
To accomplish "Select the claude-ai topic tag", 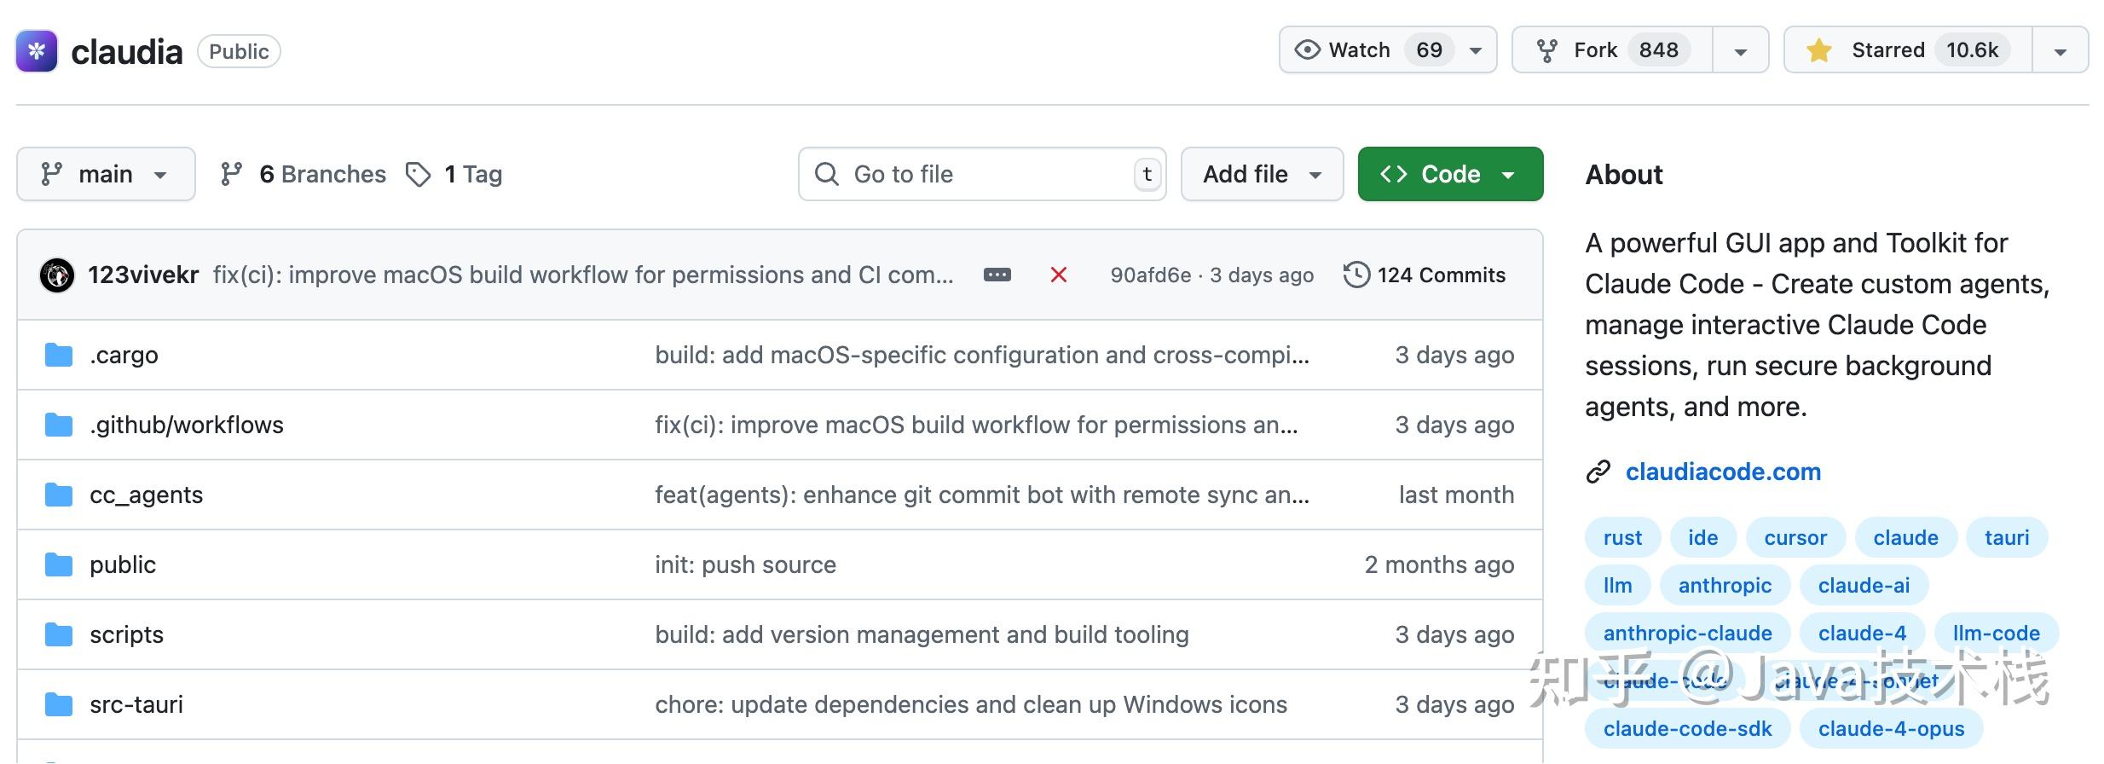I will 1864,586.
